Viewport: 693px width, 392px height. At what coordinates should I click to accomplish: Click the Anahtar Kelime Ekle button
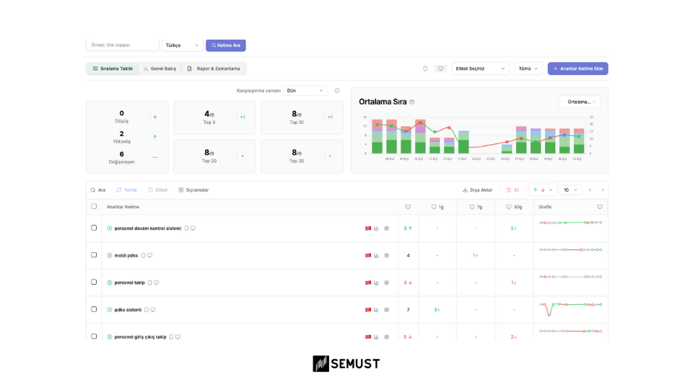pyautogui.click(x=577, y=68)
